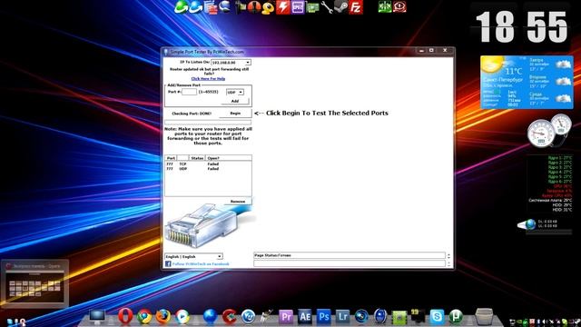Click the Remove button
581x327 pixels.
click(238, 202)
